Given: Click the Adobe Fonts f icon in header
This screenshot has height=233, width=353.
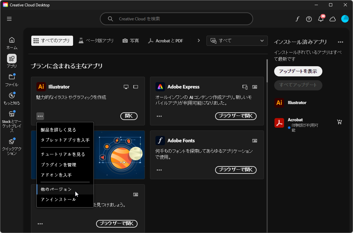Looking at the screenshot, I should coord(297,19).
